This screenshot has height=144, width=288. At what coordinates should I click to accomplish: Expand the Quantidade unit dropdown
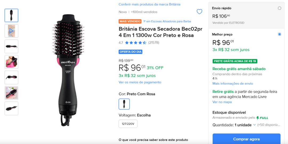click(254, 125)
